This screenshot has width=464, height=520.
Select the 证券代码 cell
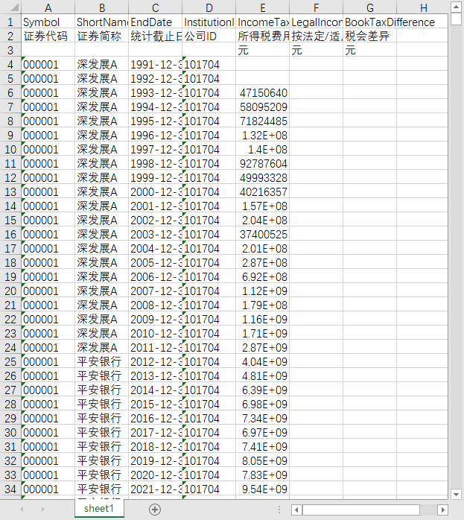(x=48, y=37)
